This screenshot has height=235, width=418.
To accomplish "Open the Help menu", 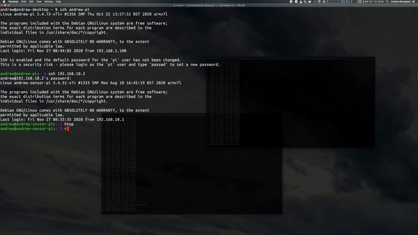I will point(58,1).
